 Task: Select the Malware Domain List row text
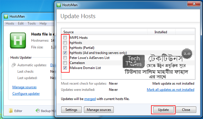[x=85, y=68]
